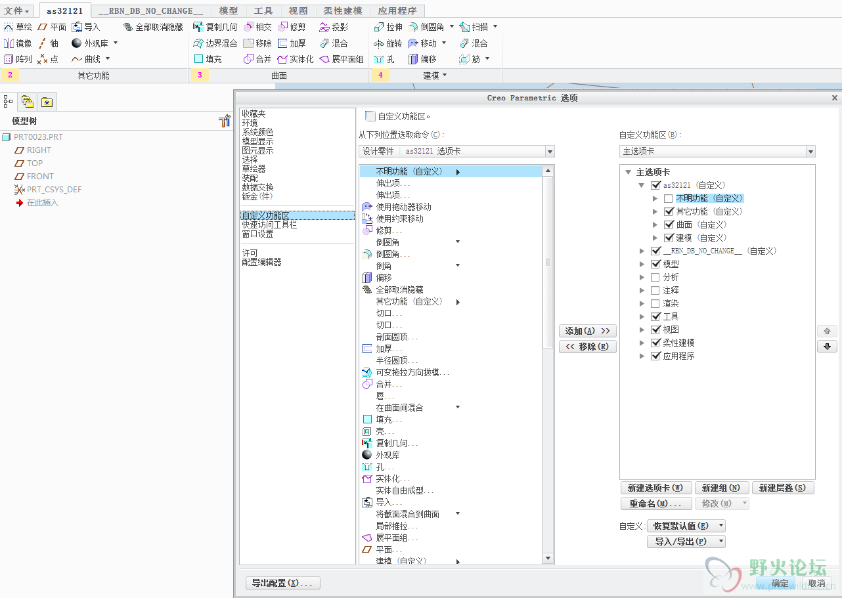Select the 填充 fill tool in ribbon
Viewport: 842px width, 598px height.
(x=208, y=59)
